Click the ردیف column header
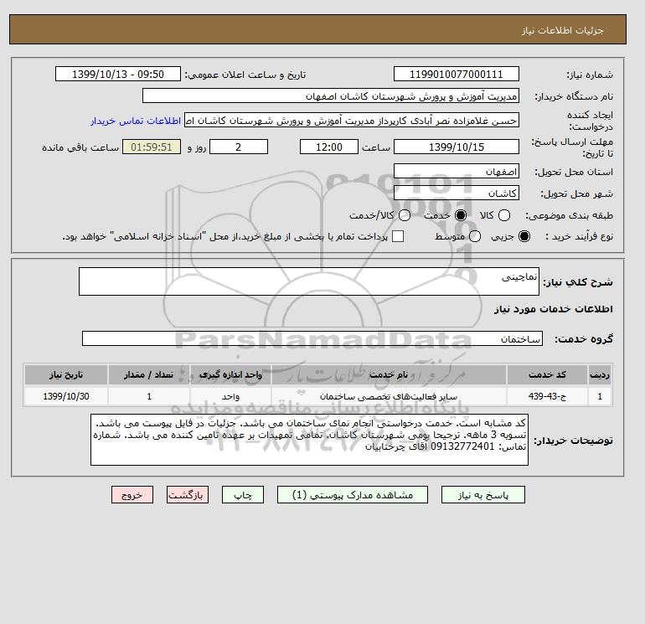The image size is (645, 624). click(x=600, y=374)
